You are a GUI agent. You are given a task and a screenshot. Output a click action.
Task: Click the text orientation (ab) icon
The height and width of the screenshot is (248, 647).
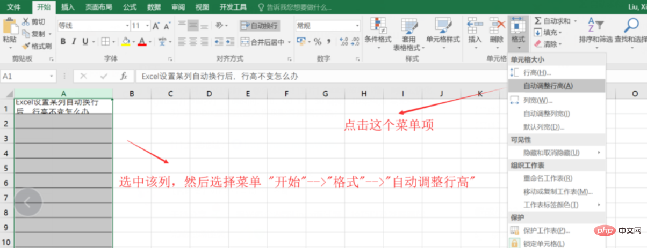point(220,25)
